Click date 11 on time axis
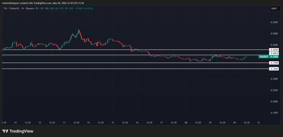 [15, 123]
